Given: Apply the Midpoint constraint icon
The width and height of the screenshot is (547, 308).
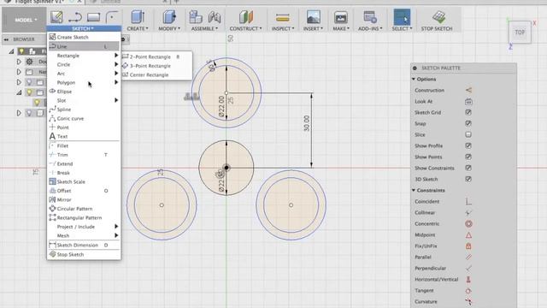Looking at the screenshot, I should point(468,235).
